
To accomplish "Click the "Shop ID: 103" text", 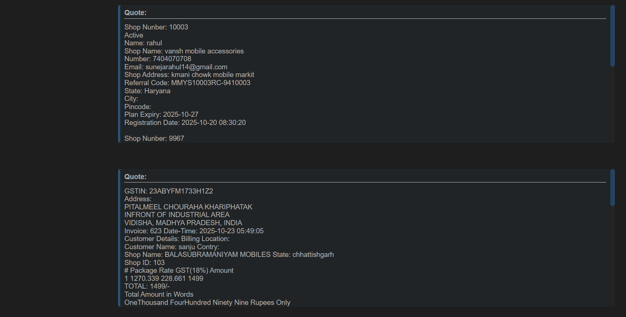I will [144, 263].
